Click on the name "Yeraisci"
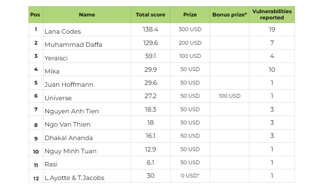The image size is (327, 188). pos(56,58)
